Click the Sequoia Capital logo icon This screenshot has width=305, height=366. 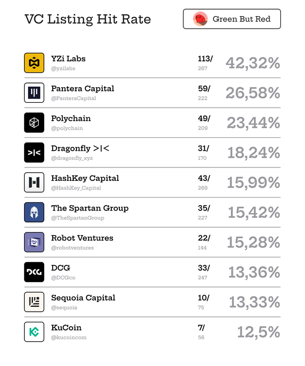[x=34, y=302]
